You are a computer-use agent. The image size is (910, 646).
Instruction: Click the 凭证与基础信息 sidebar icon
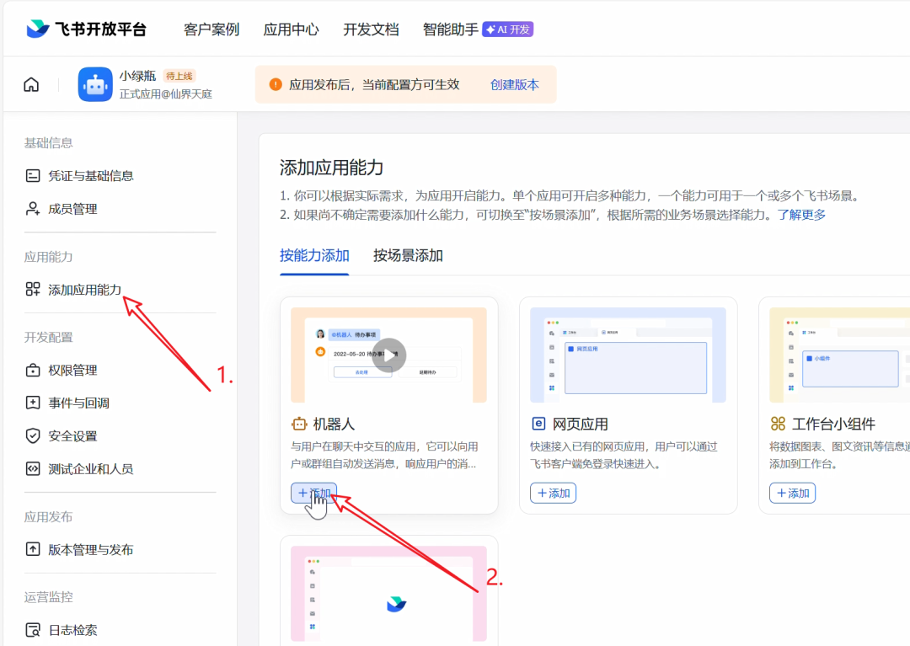coord(33,176)
